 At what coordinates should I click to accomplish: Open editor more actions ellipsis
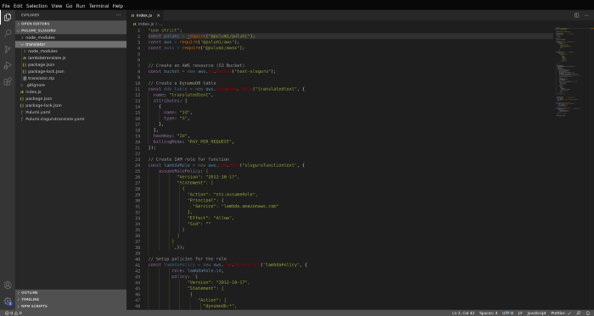586,15
